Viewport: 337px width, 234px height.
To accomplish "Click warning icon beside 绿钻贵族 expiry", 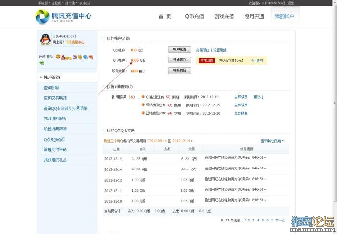I will click(x=143, y=104).
